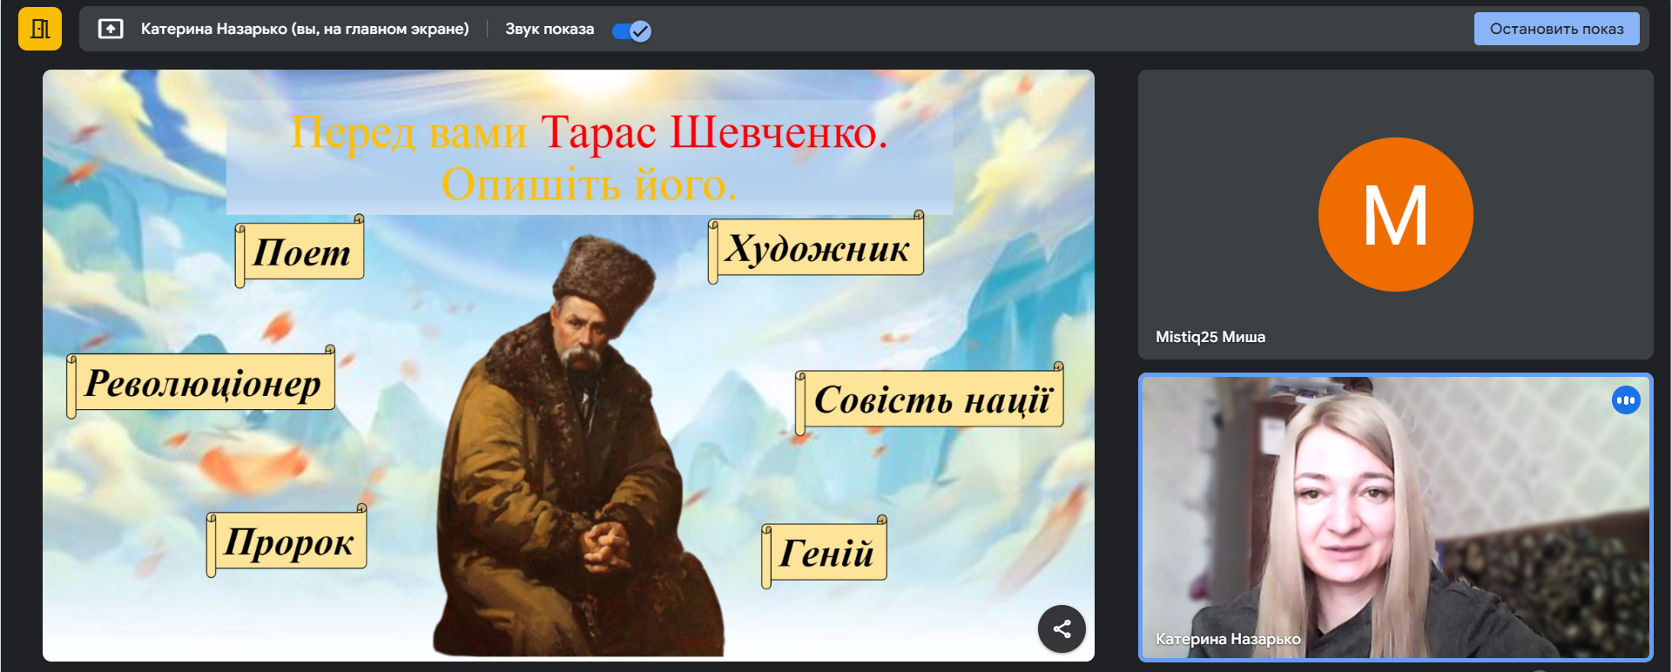Click the presenter name Катерина Назарько in top bar

coord(304,30)
